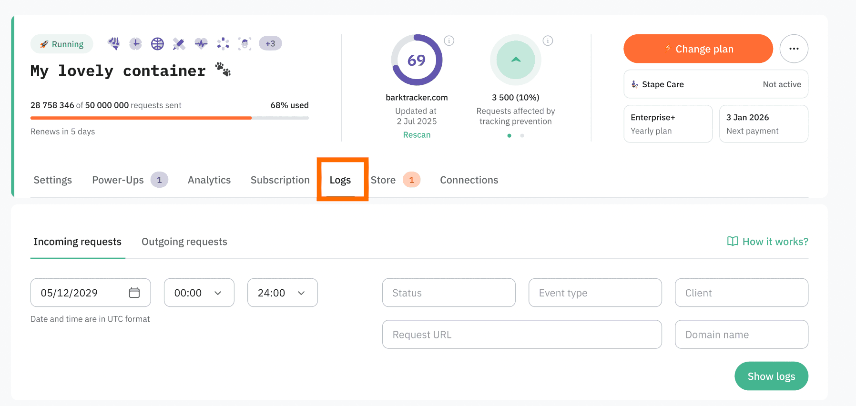Image resolution: width=856 pixels, height=406 pixels.
Task: Show the +3 additional power-ups
Action: coord(270,43)
